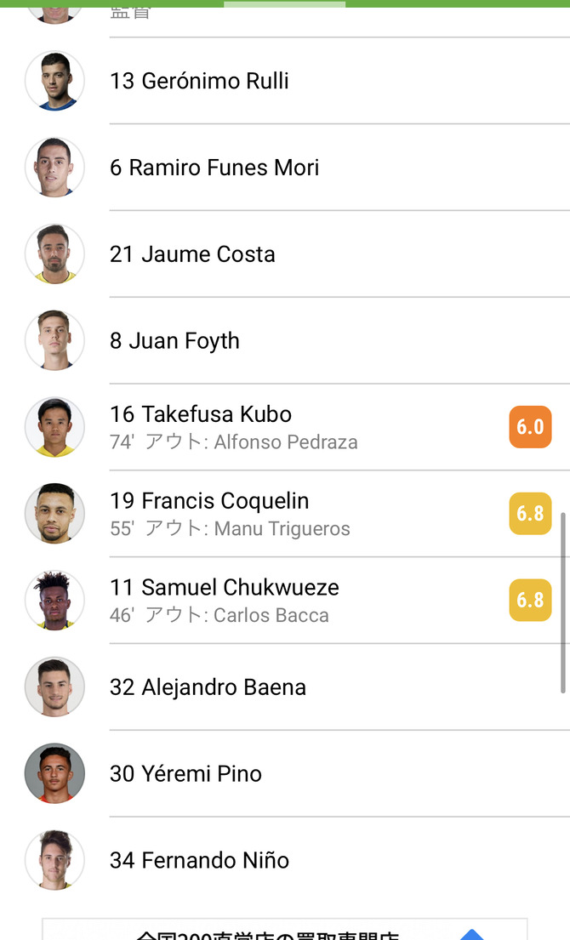Image resolution: width=570 pixels, height=940 pixels.
Task: Tap Ramiro Funes Mori's avatar
Action: [x=54, y=168]
